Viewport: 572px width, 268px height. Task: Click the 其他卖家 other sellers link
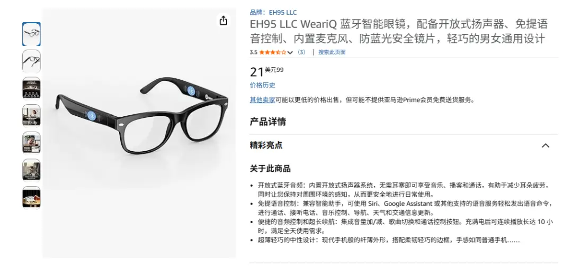(x=262, y=100)
